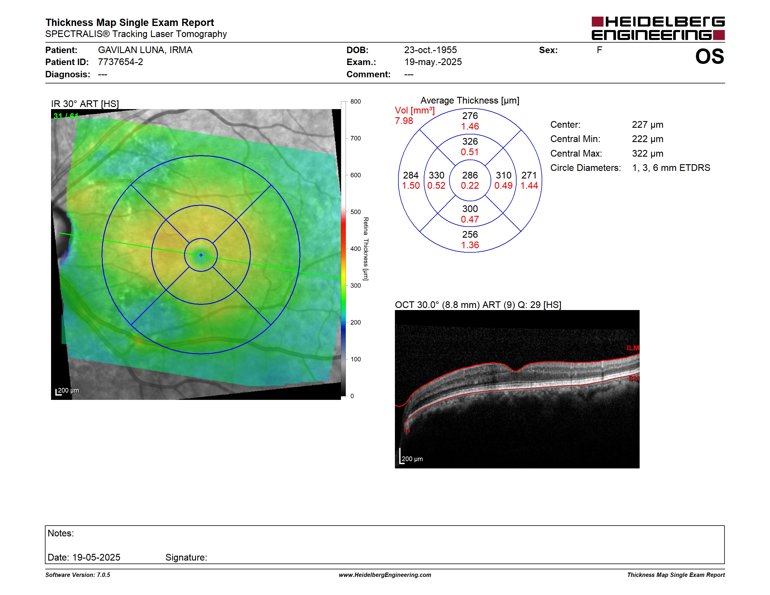Image resolution: width=770 pixels, height=595 pixels.
Task: Click the Central Max value 322 µm
Action: (648, 153)
